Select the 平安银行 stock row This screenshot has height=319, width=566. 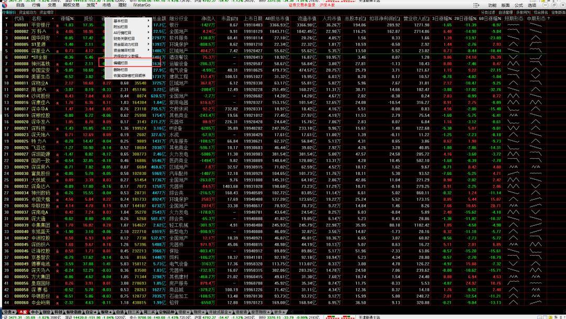[283, 25]
